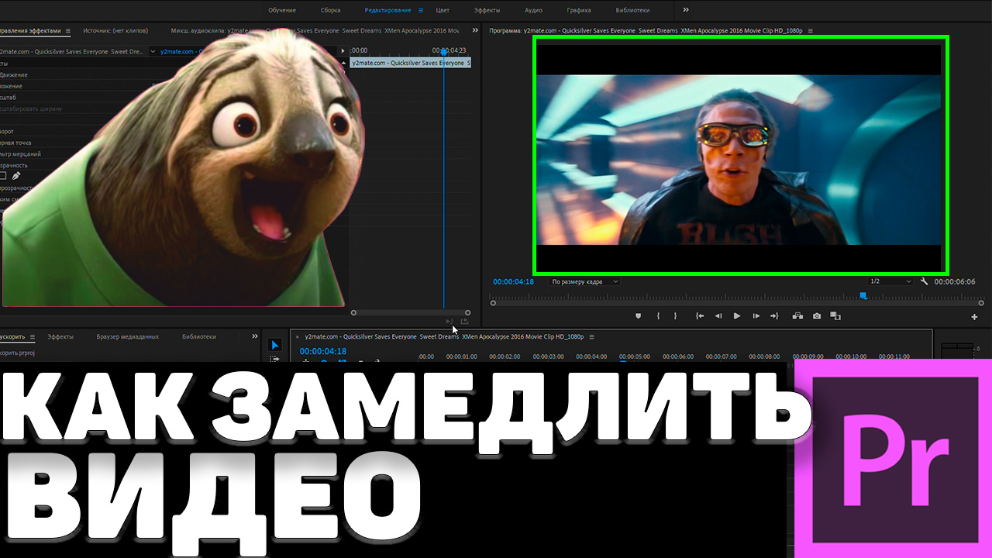Switch to Графика workspace
992x558 pixels.
[x=578, y=10]
